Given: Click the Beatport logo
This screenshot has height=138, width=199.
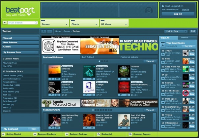Looking at the screenshot, I should pos(20,12).
